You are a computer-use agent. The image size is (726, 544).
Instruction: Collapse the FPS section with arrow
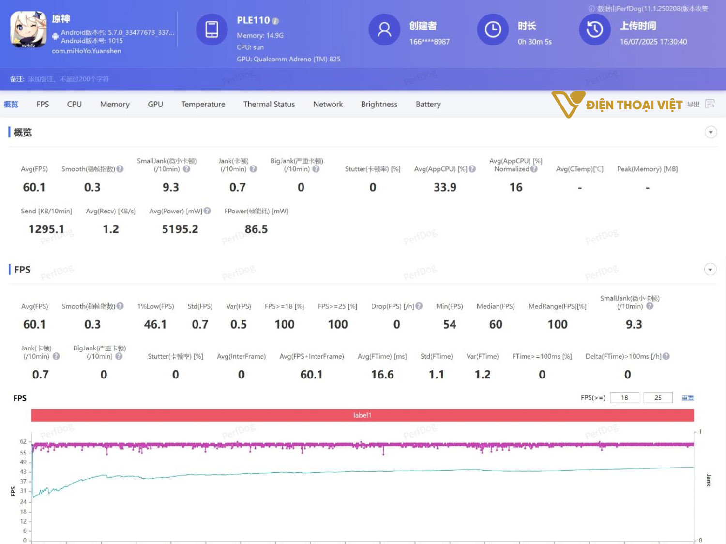click(710, 270)
